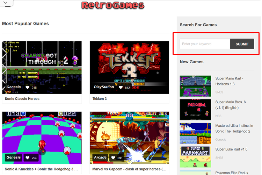Like Marvel vs Capcom via heart icon
Screen dimensions: 262x175
(x=113, y=158)
